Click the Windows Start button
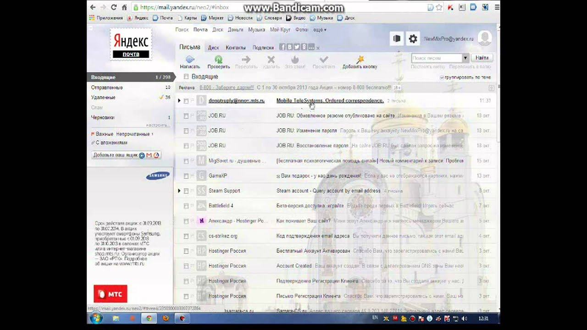 point(96,318)
